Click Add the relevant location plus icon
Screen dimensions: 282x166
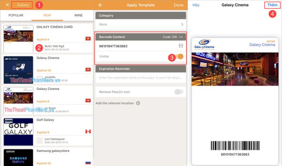138,103
